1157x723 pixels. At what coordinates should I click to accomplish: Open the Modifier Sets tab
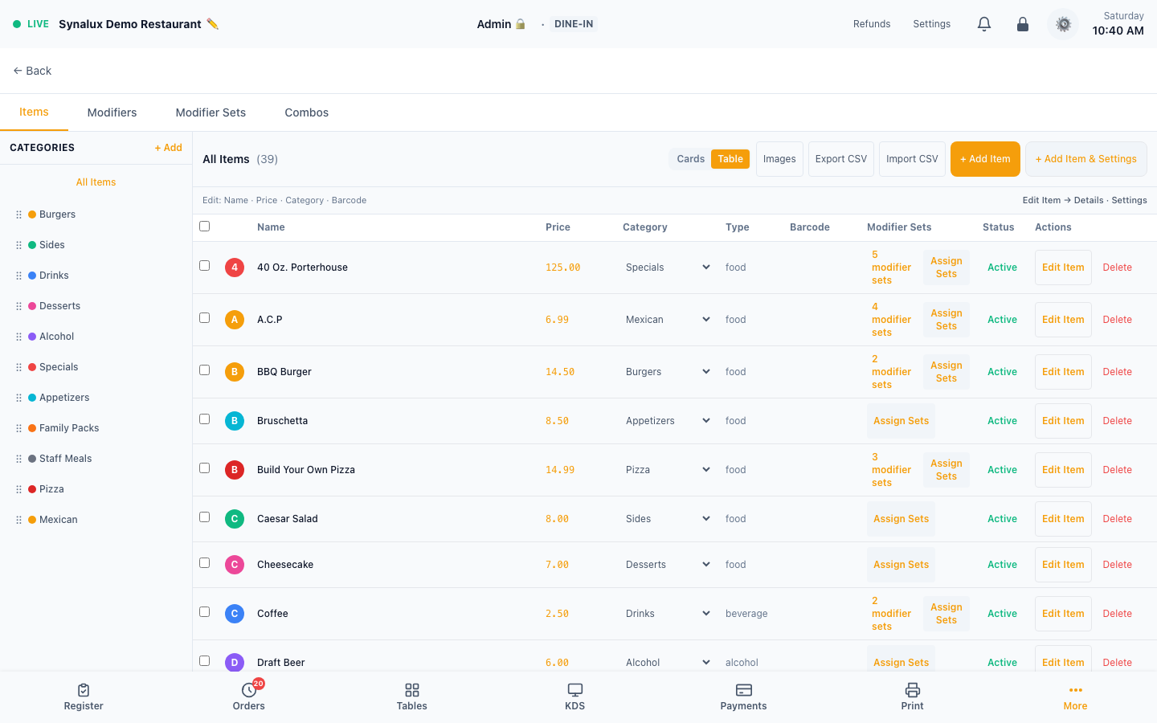211,112
